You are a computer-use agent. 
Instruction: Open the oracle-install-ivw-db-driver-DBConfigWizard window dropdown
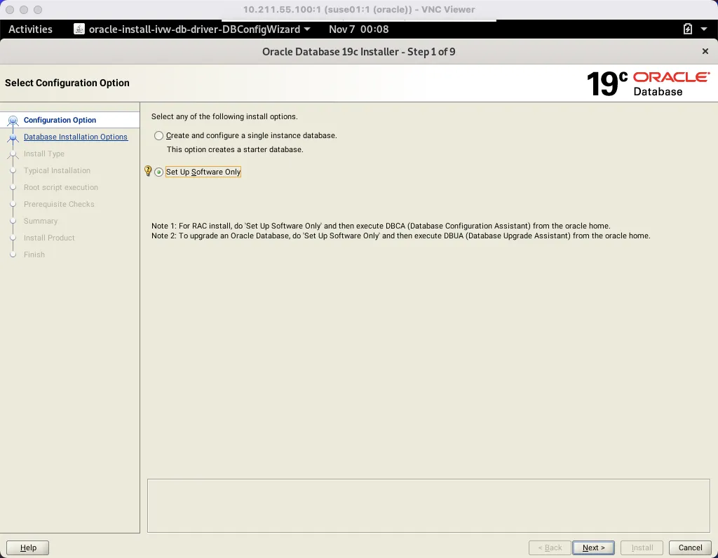tap(309, 29)
